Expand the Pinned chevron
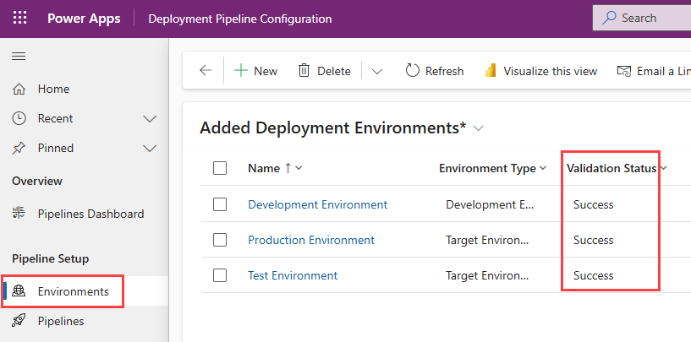Screen dimensions: 691x342 tap(150, 149)
